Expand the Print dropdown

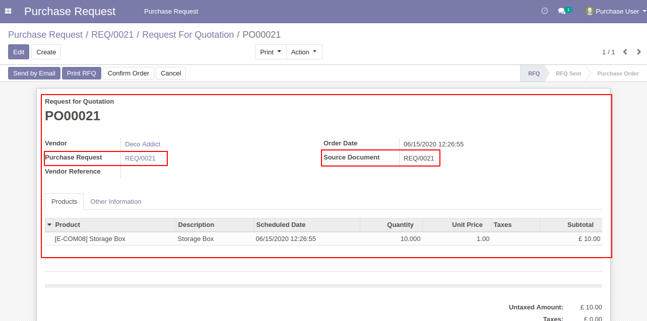pos(271,52)
